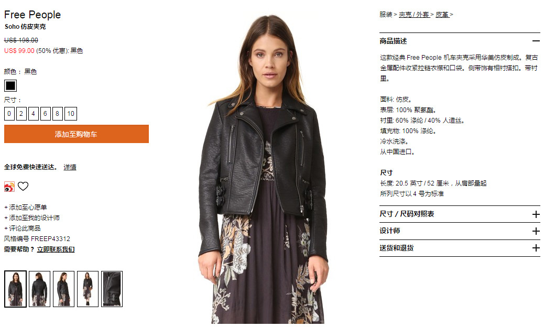Image resolution: width=544 pixels, height=327 pixels.
Task: Click 立即联系我们 help link
Action: pos(56,249)
